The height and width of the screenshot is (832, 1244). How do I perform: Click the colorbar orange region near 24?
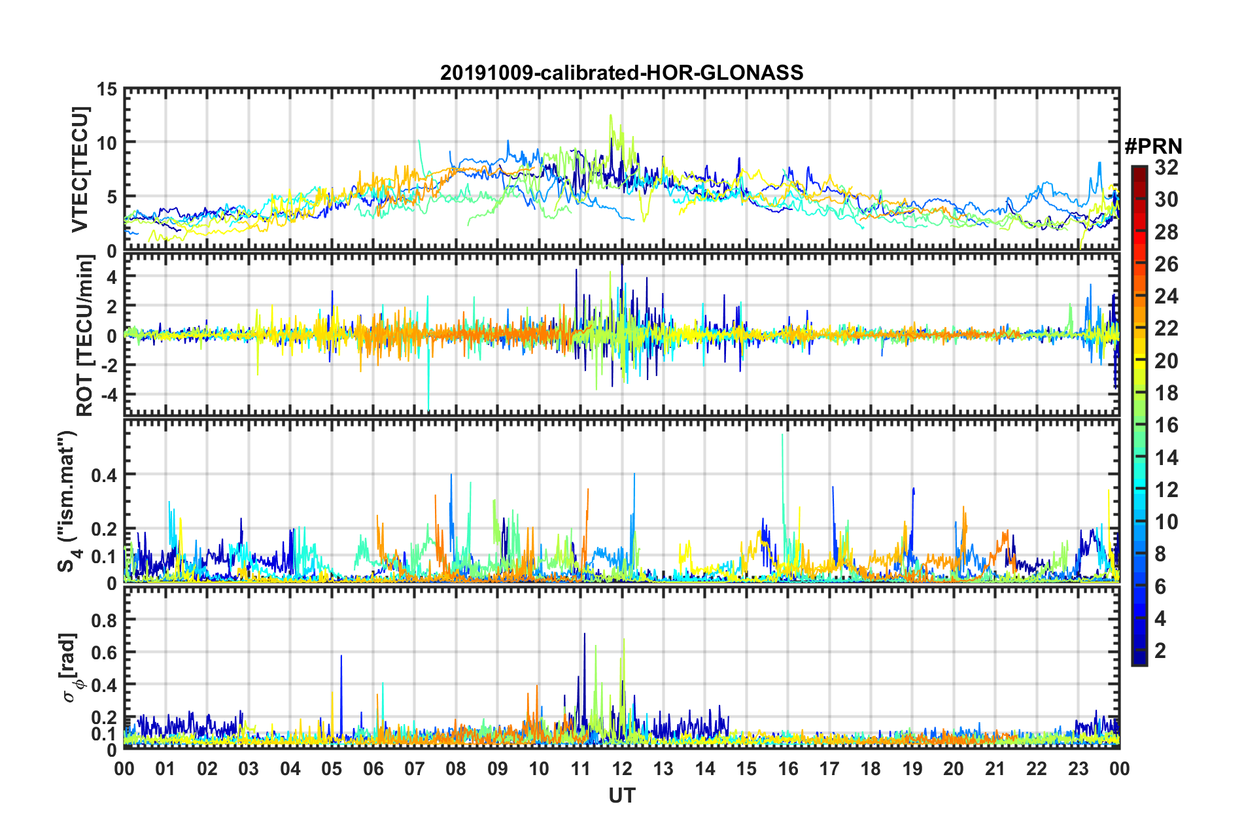click(1139, 296)
